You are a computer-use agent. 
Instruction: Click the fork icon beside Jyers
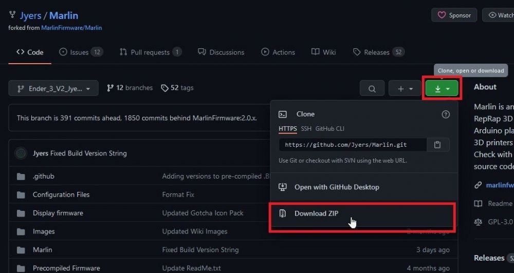[12, 14]
